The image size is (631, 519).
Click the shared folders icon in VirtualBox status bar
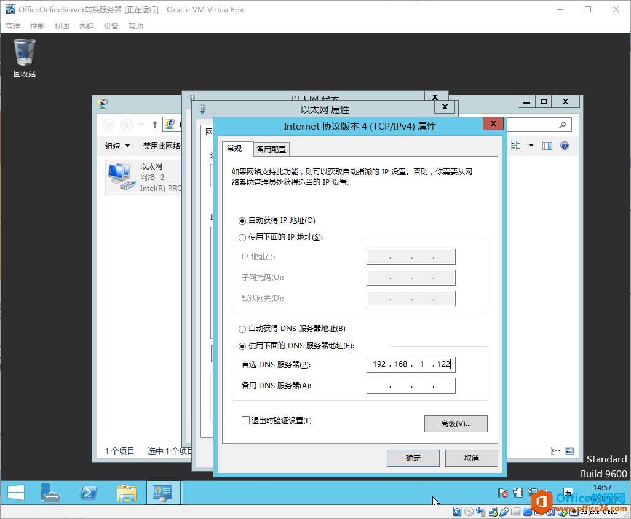[x=515, y=511]
